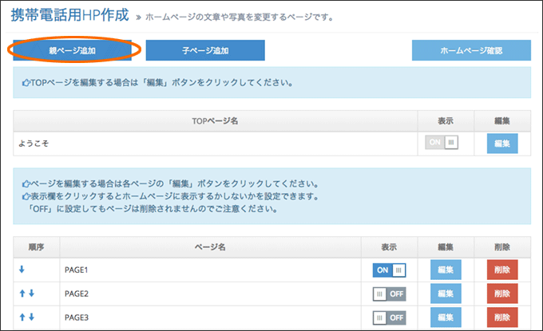Screen dimensions: 543x331
Task: Toggle the ようこそ TOP page display switch
Action: click(x=442, y=142)
